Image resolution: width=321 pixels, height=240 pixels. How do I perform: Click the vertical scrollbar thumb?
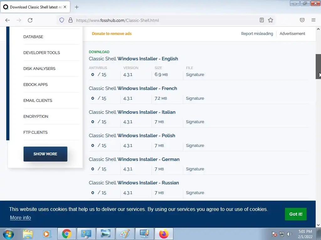pos(318,67)
